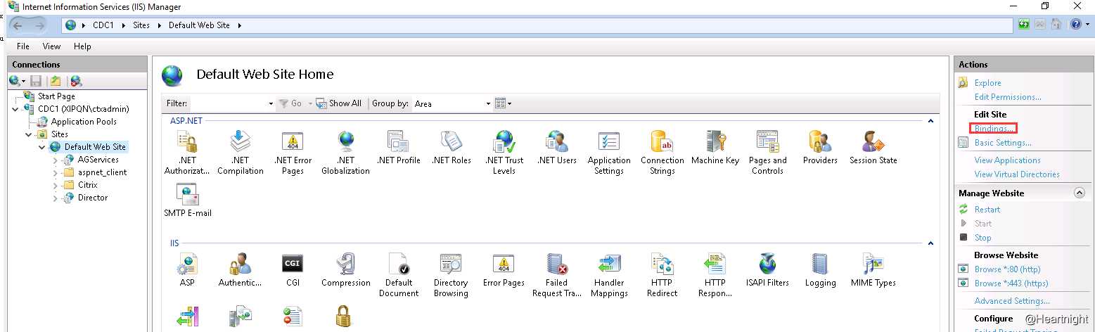This screenshot has height=332, width=1095.
Task: Open the CGI feature
Action: tap(293, 270)
